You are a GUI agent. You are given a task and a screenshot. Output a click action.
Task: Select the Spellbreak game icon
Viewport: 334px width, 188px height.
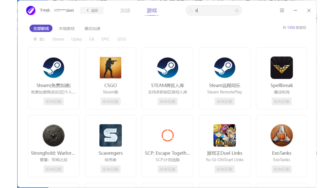pyautogui.click(x=282, y=68)
